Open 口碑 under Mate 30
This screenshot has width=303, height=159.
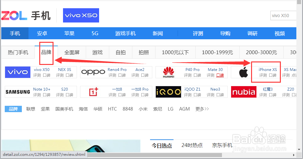point(220,75)
